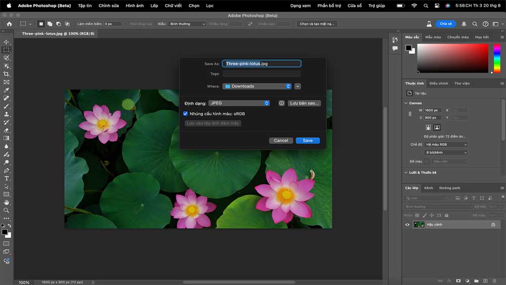Viewport: 506px width, 285px height.
Task: Click the Cancel button
Action: (x=281, y=140)
